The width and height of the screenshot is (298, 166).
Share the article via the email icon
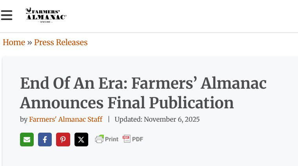click(x=27, y=139)
